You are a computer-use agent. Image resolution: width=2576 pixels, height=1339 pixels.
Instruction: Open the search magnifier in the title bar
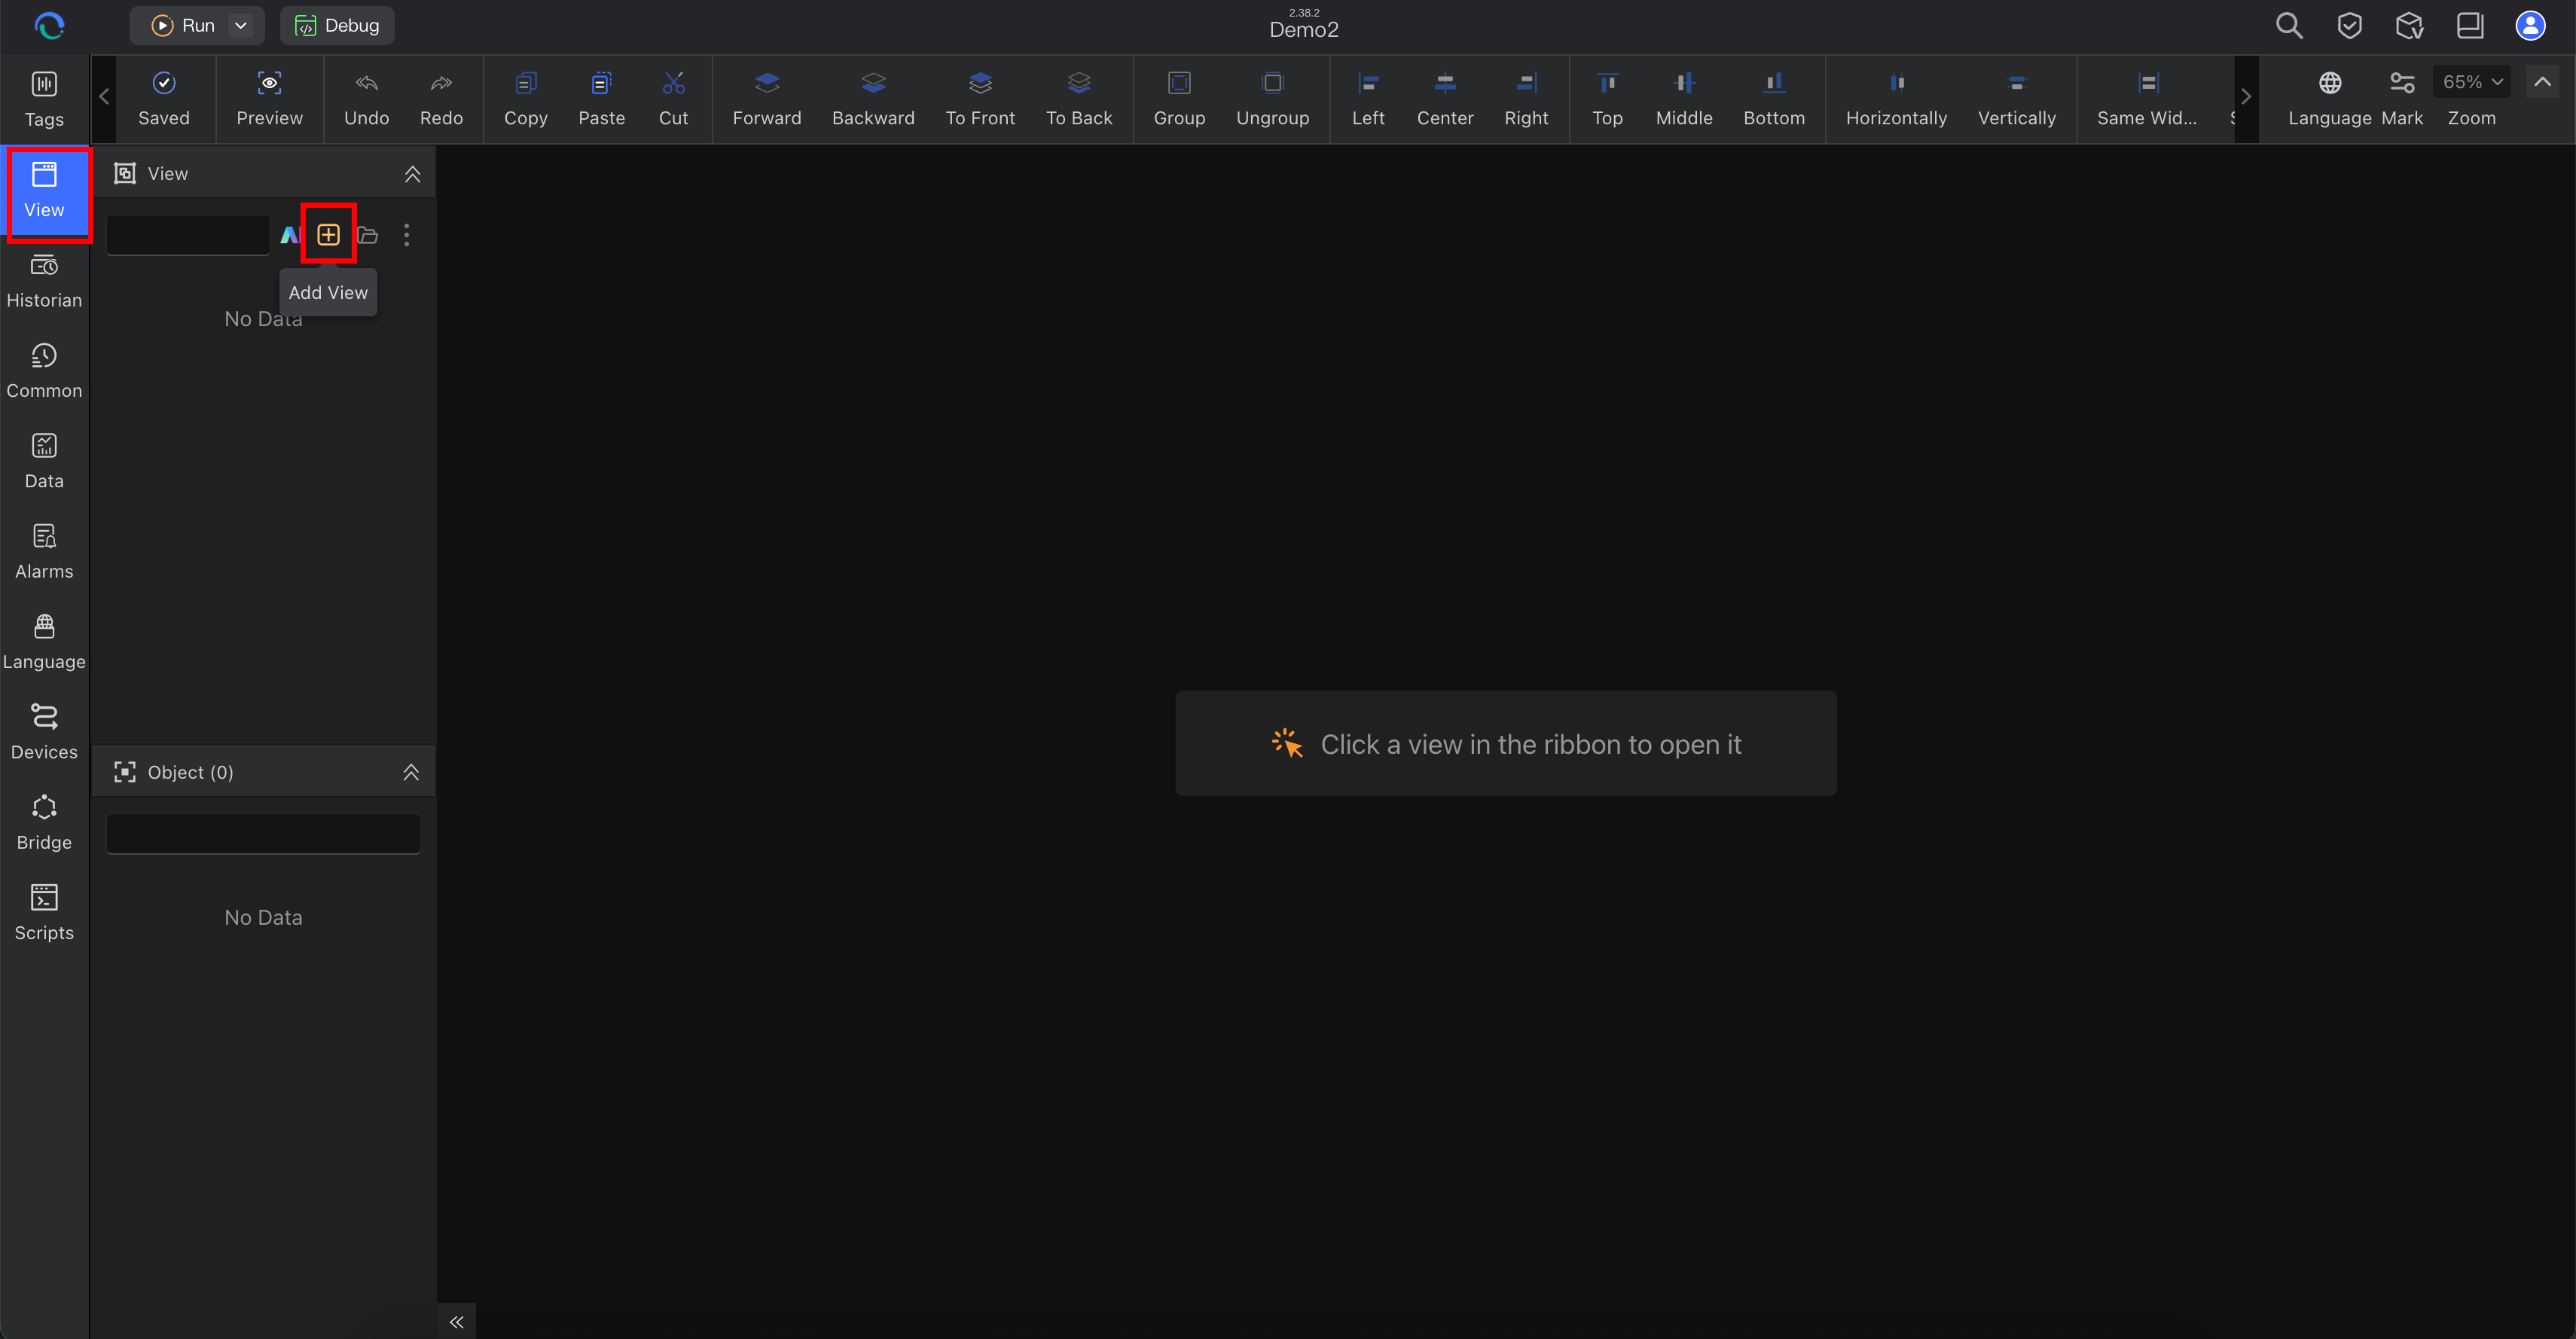pos(2289,25)
